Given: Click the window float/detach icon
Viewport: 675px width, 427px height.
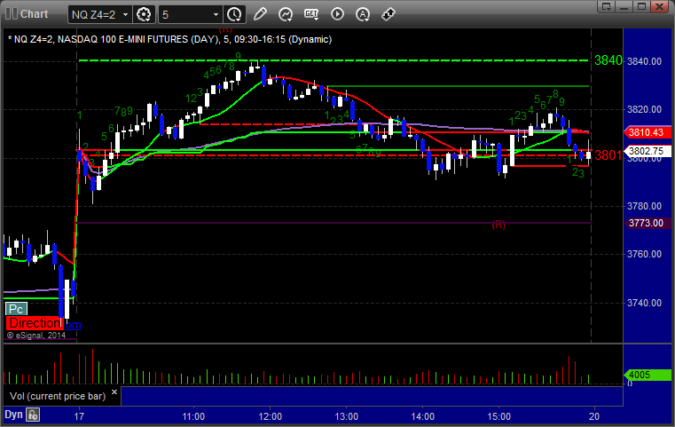Looking at the screenshot, I should [606, 6].
